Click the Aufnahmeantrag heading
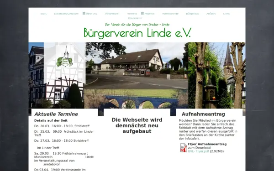274x171 pixels. (203, 114)
